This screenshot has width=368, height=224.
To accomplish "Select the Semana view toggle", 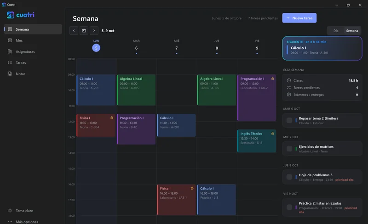I will click(352, 31).
